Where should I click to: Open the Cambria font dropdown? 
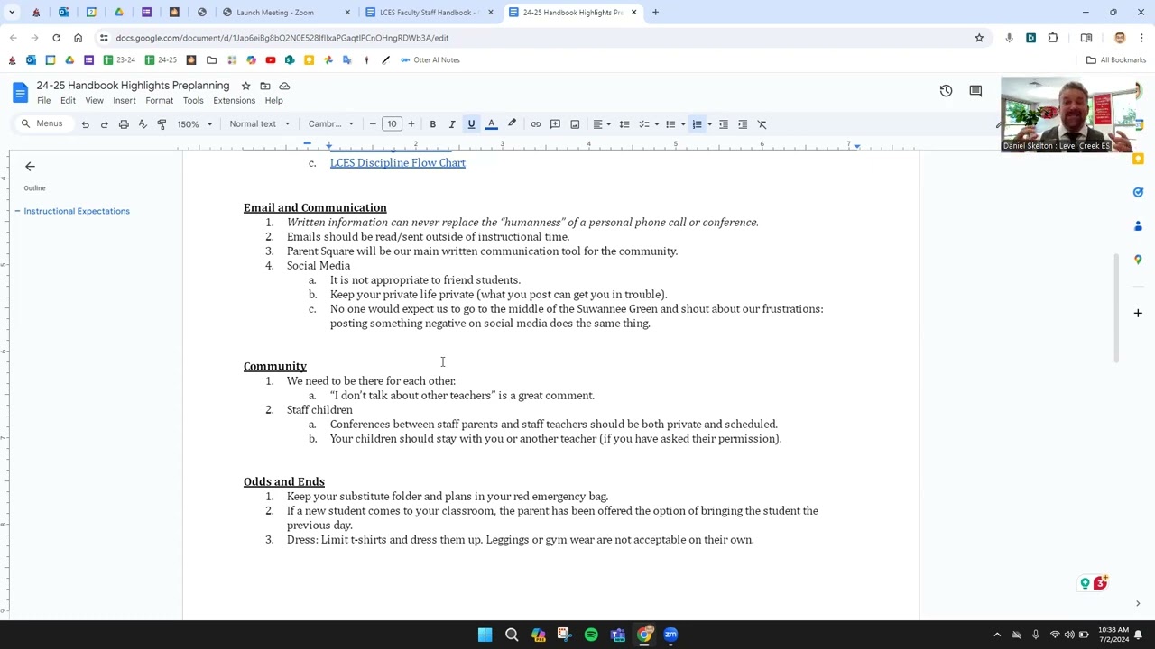click(x=331, y=124)
